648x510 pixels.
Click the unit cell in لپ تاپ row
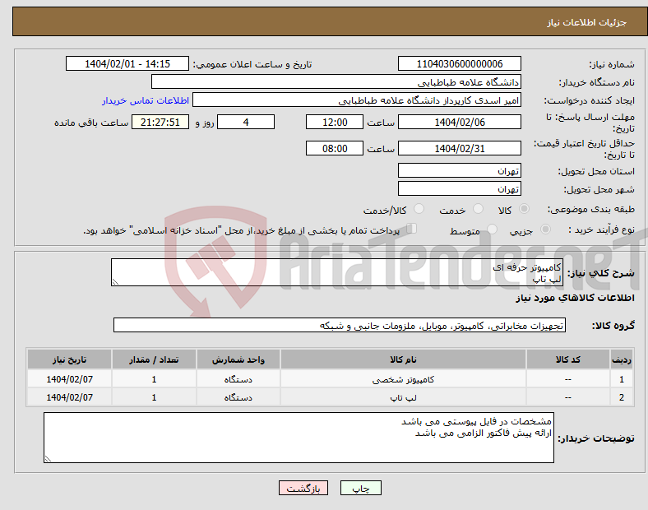238,397
